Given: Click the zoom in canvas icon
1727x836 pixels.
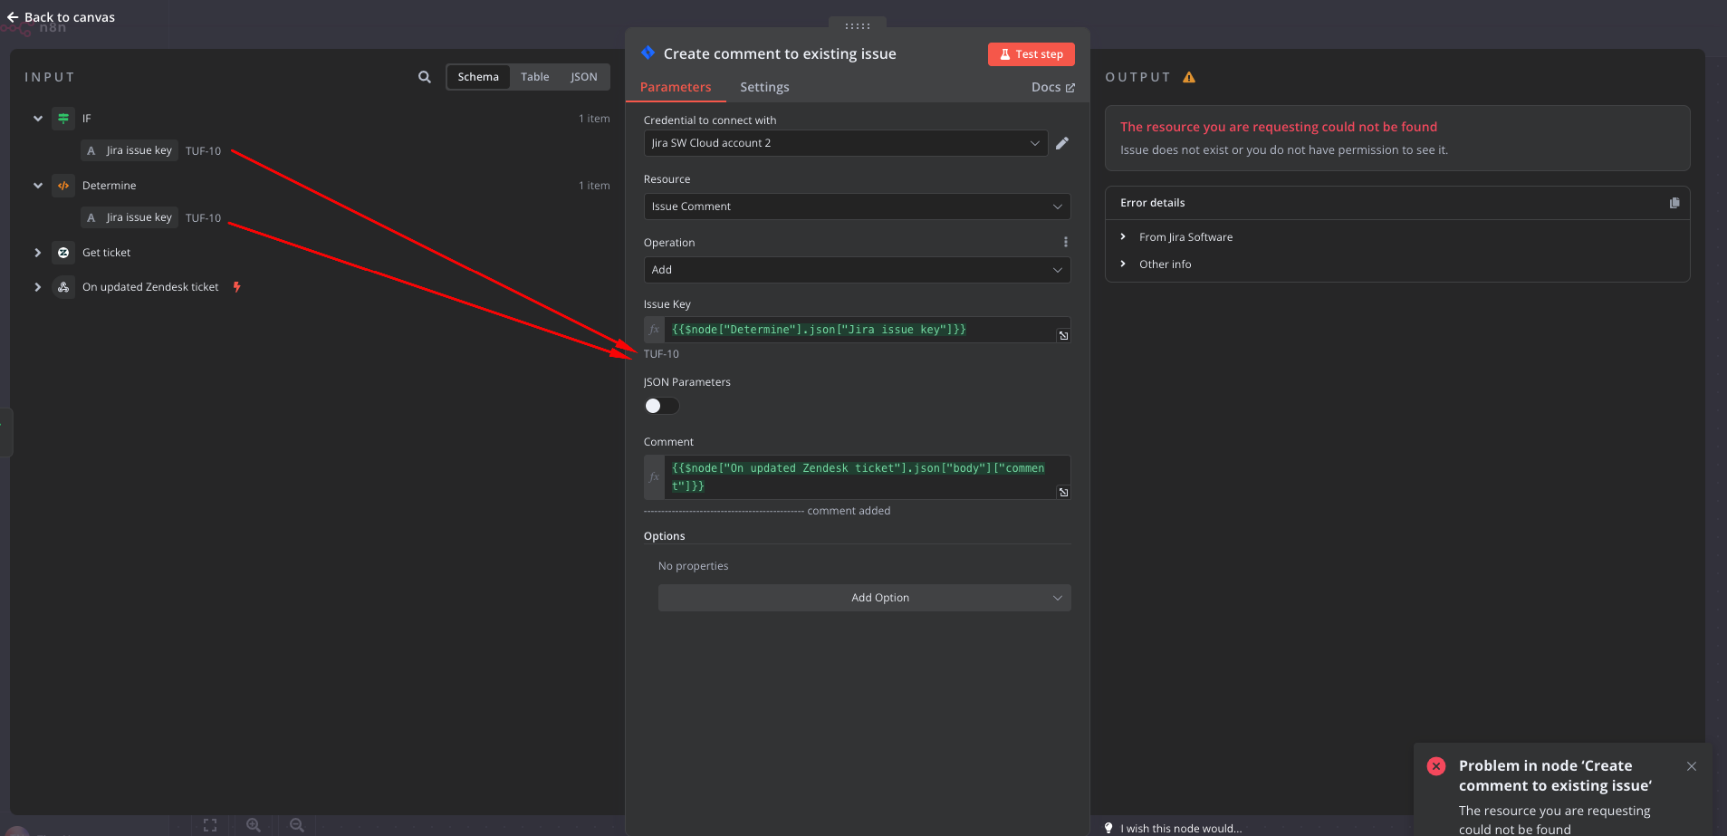Looking at the screenshot, I should 254,825.
